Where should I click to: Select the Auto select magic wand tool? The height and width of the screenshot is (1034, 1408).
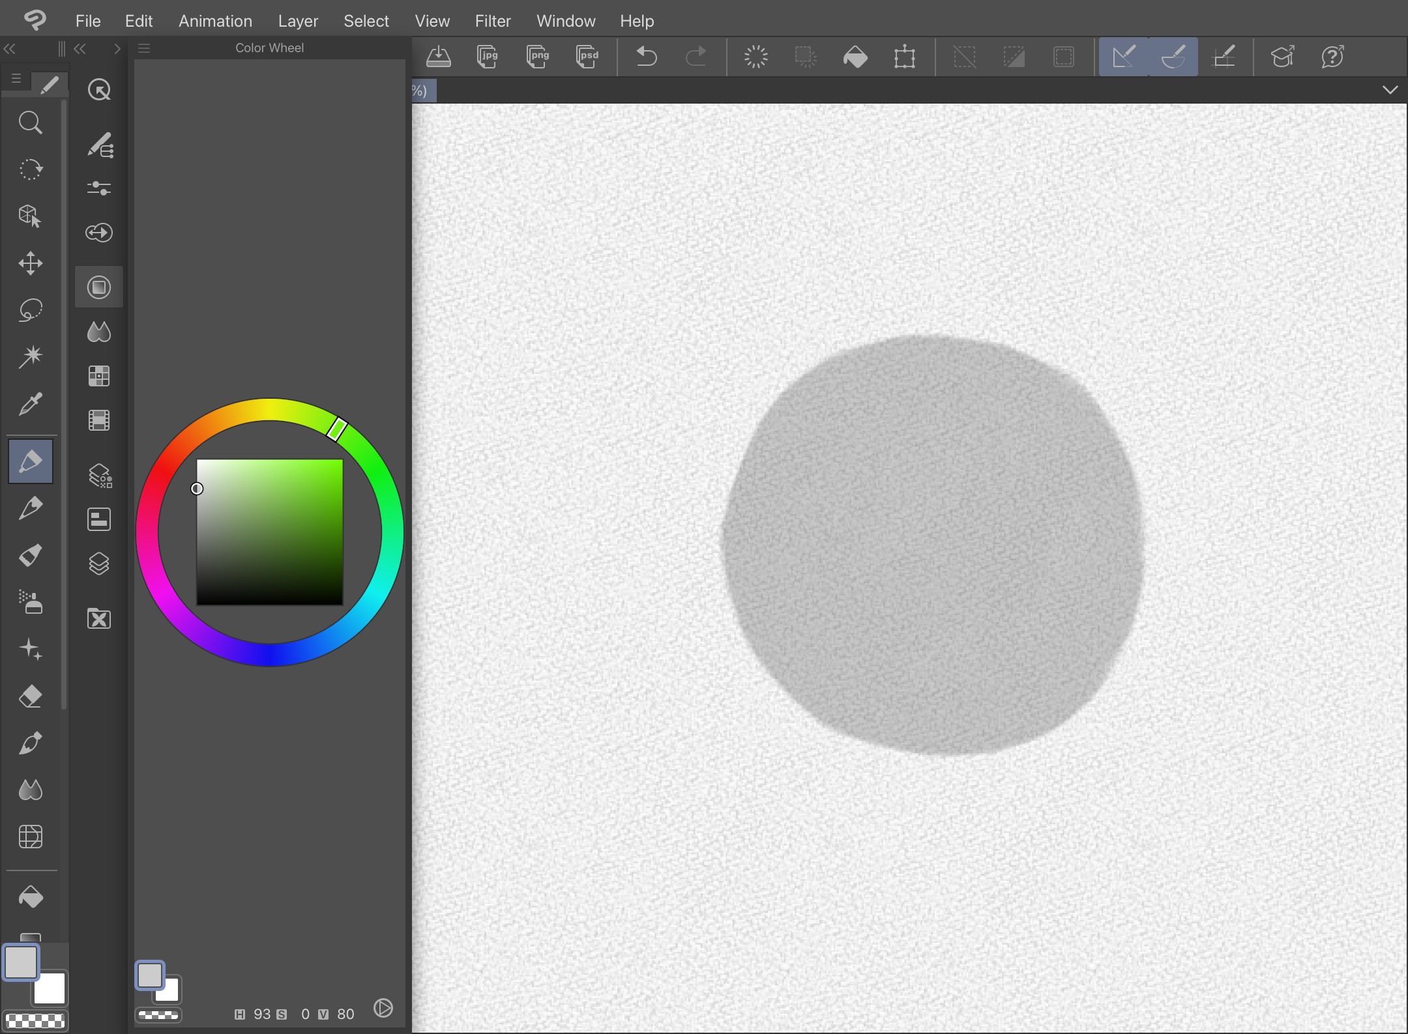click(30, 356)
